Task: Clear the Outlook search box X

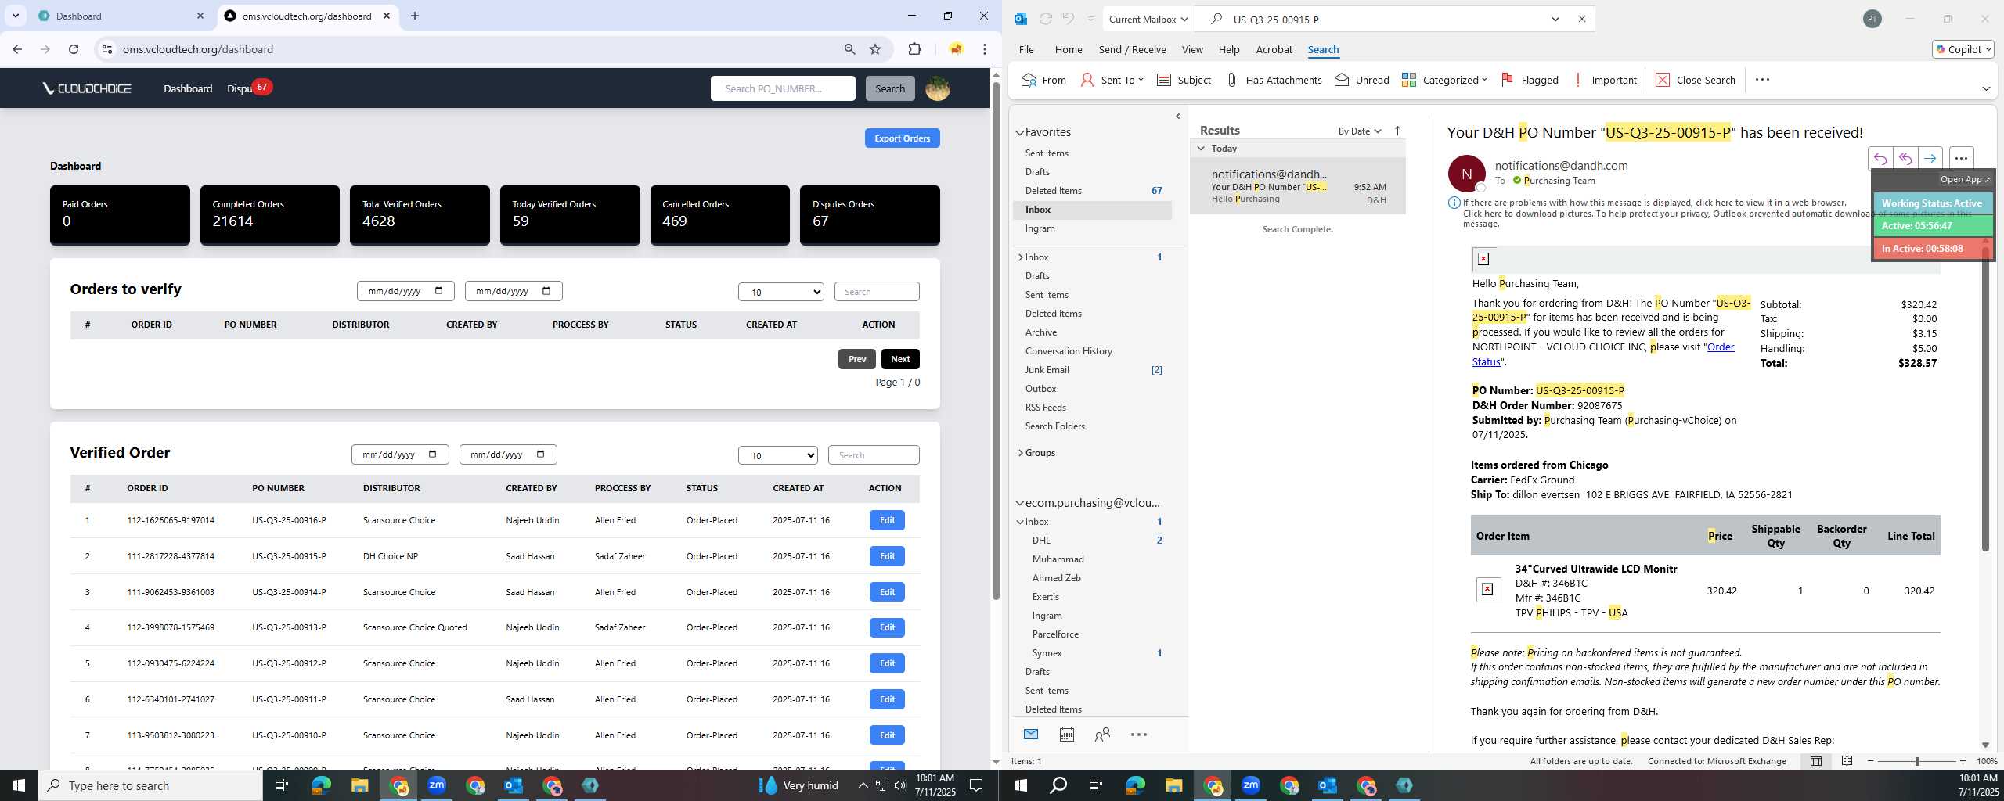Action: pyautogui.click(x=1581, y=20)
